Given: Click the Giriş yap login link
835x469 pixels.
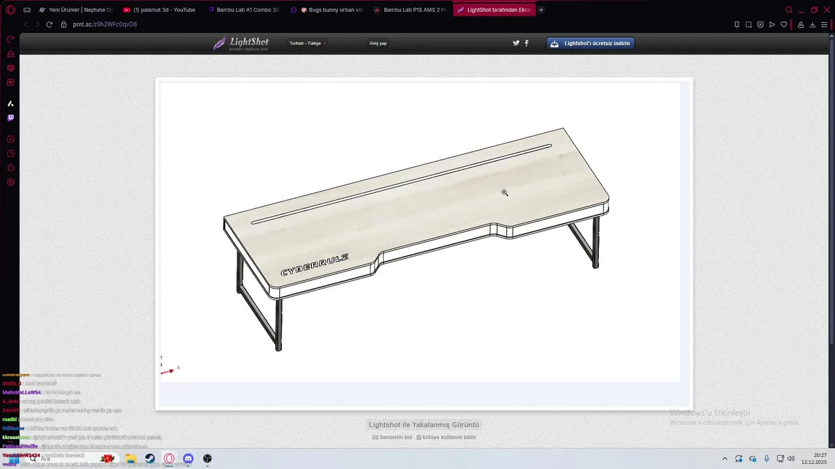Looking at the screenshot, I should [378, 43].
